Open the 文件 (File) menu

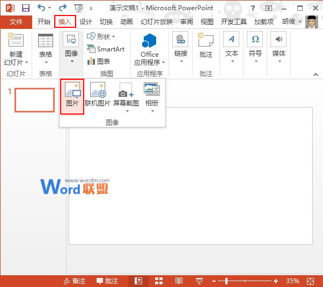click(x=16, y=21)
